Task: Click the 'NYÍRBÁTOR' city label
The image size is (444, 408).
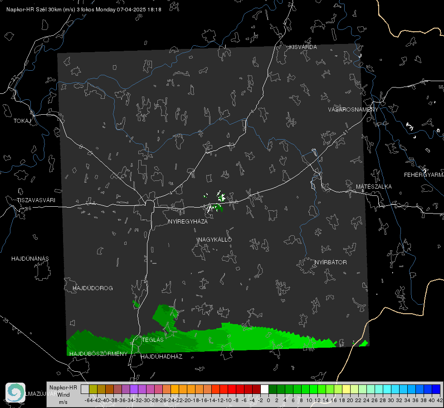Action: tap(331, 262)
